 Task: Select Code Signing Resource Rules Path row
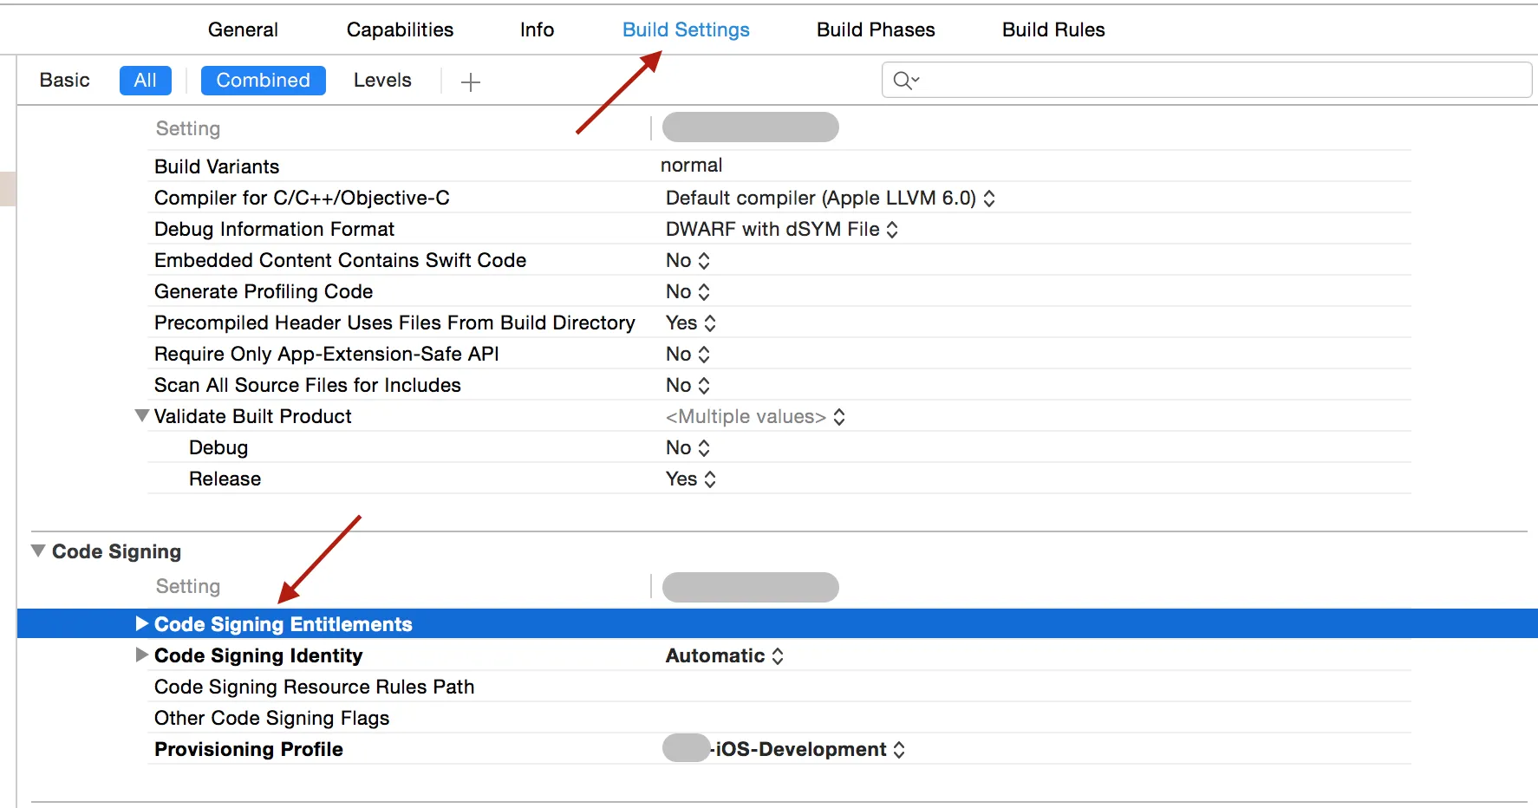[779, 687]
